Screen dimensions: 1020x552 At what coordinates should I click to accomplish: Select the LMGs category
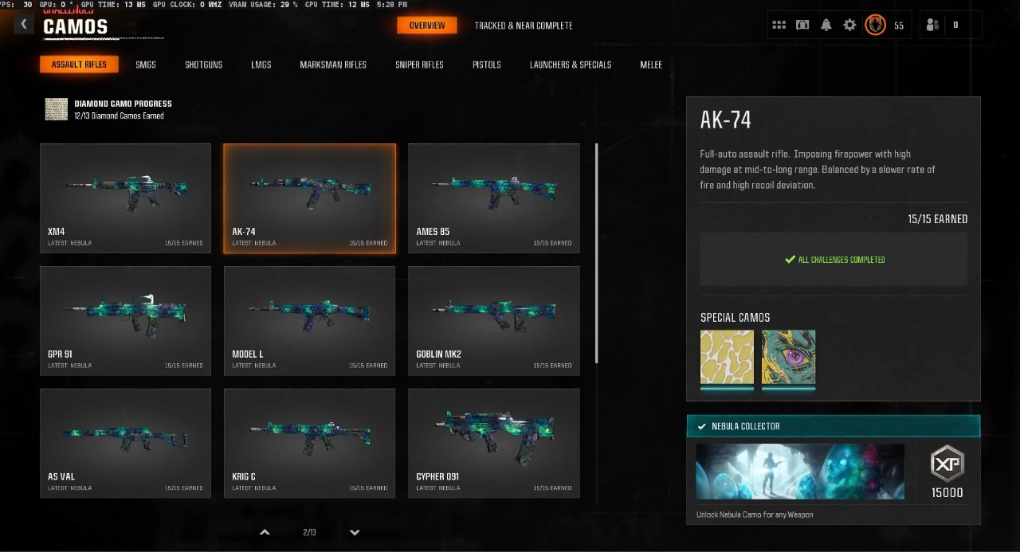[x=261, y=65]
